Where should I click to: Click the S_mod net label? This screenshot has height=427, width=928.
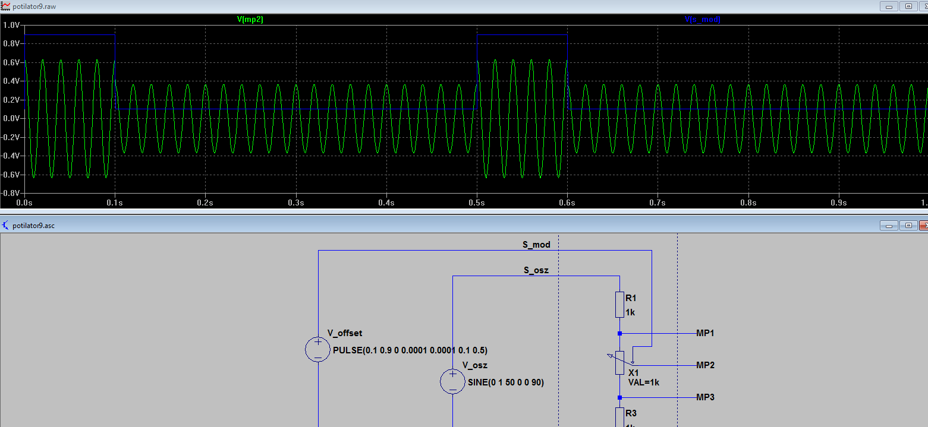[536, 244]
